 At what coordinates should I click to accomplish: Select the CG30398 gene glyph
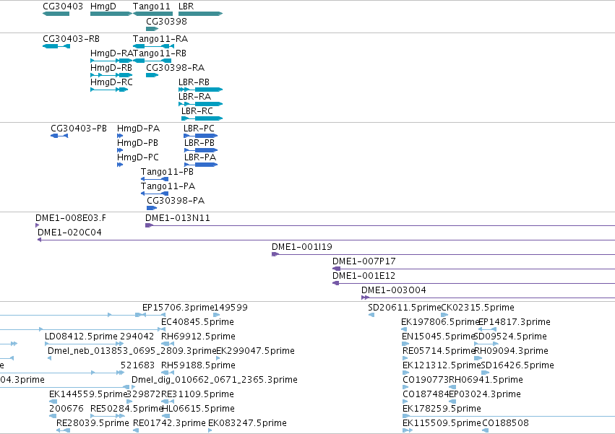[x=152, y=29]
